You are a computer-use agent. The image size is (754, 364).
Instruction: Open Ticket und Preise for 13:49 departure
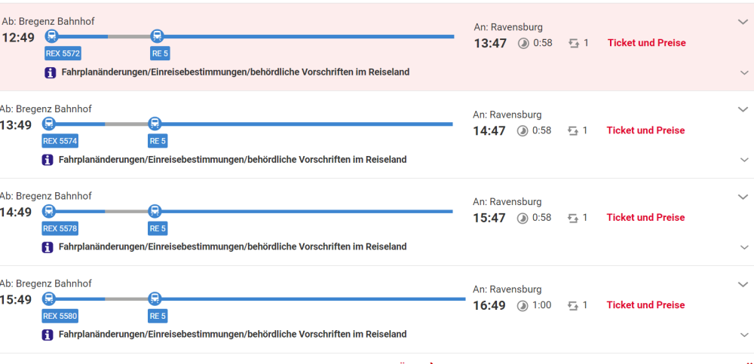(x=646, y=130)
